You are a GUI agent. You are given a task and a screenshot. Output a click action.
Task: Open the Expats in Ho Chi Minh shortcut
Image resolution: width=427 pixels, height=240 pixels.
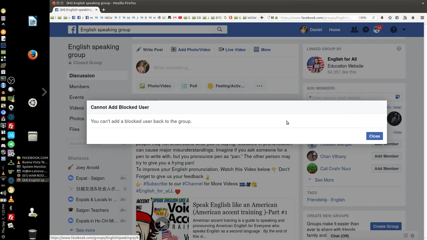(97, 221)
